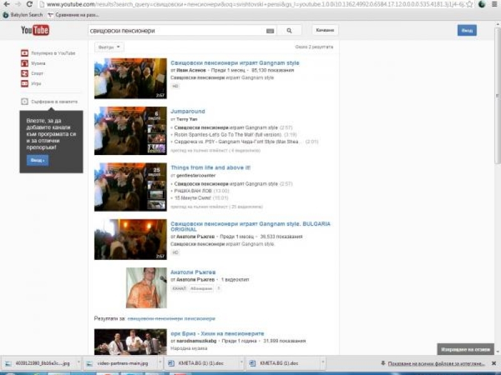Expand options arrow for video-partners-main.jpg download

click(160, 363)
